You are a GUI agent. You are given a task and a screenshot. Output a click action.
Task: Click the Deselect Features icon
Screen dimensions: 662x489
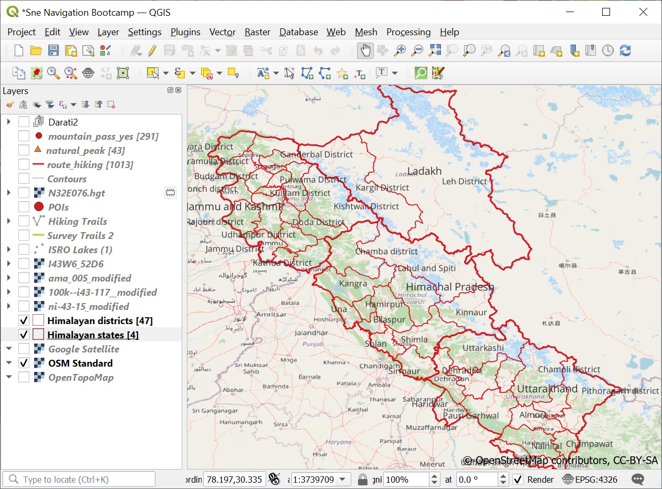pos(207,73)
